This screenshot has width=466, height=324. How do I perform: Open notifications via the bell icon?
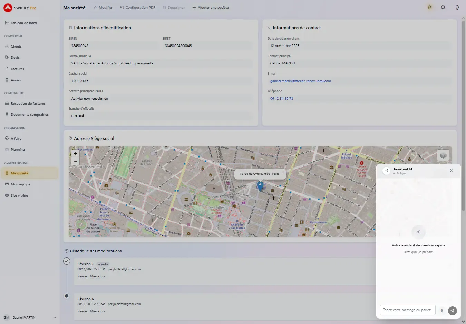(443, 7)
